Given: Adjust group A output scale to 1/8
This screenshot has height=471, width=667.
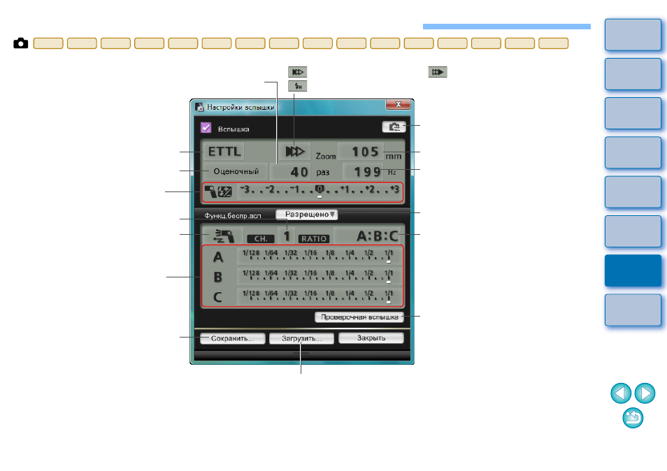Looking at the screenshot, I should point(330,255).
